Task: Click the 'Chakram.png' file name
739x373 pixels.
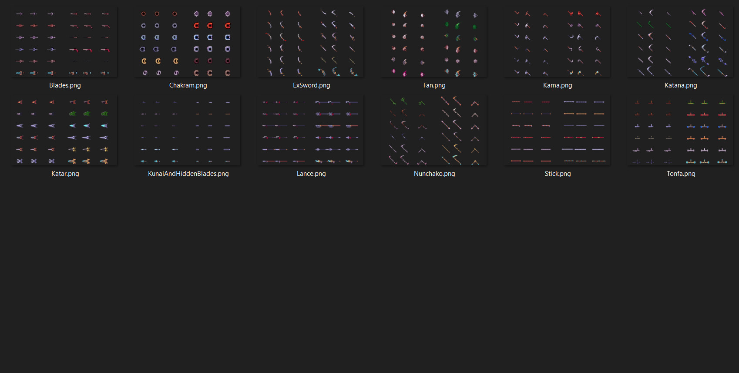Action: (x=188, y=85)
